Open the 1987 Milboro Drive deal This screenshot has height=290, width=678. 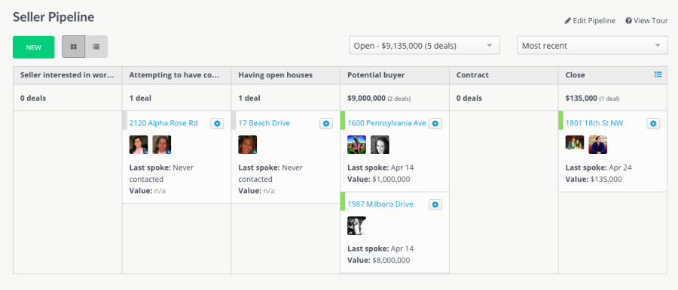tap(380, 204)
